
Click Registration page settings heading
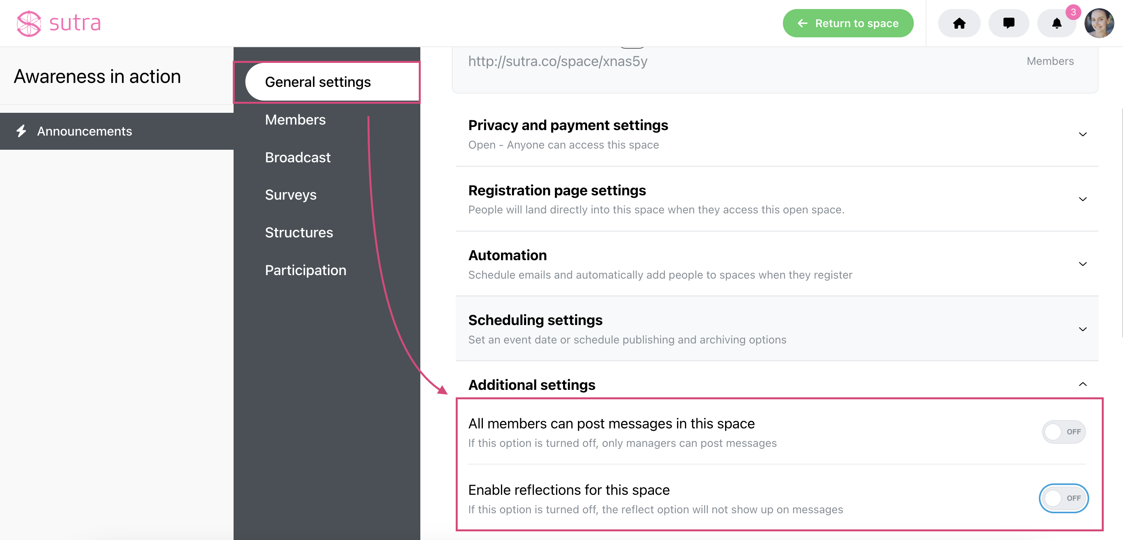[557, 191]
